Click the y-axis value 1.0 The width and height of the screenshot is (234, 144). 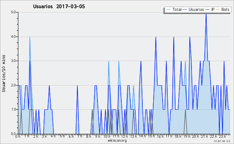(x=13, y=110)
